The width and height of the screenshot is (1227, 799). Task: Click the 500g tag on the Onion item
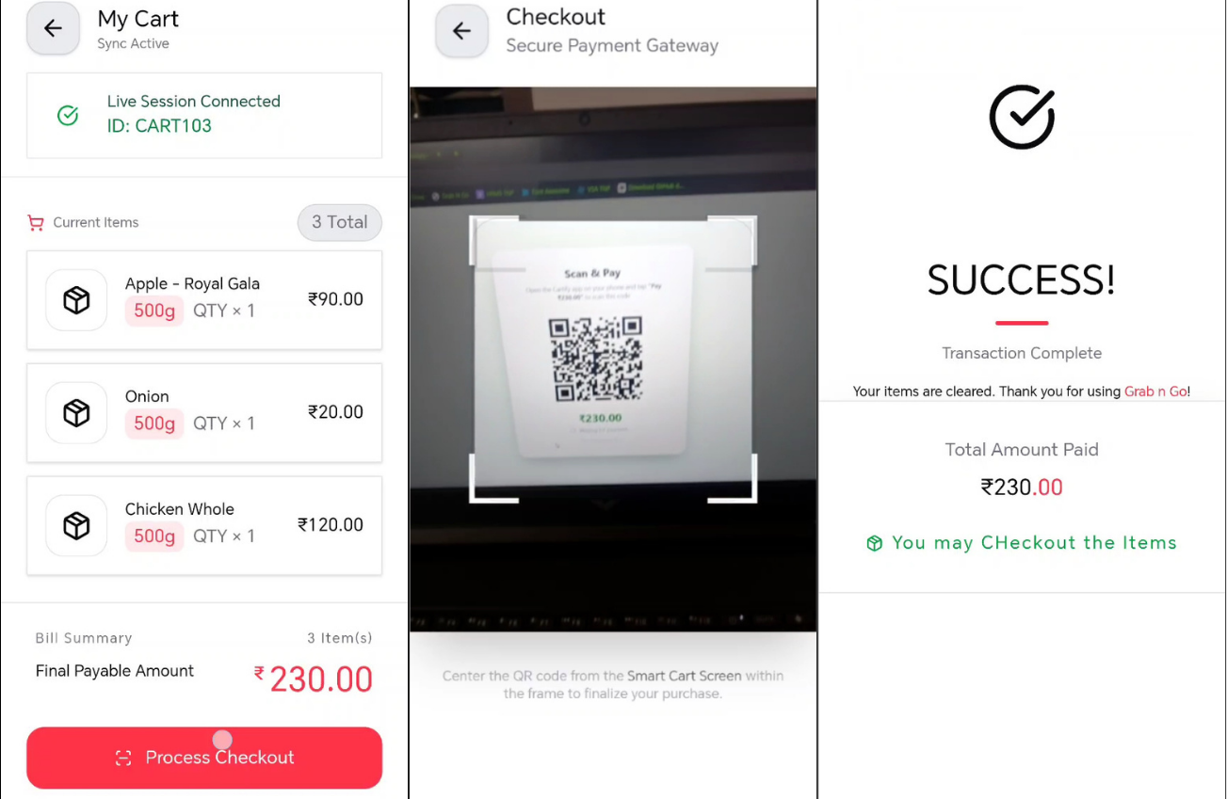[153, 423]
